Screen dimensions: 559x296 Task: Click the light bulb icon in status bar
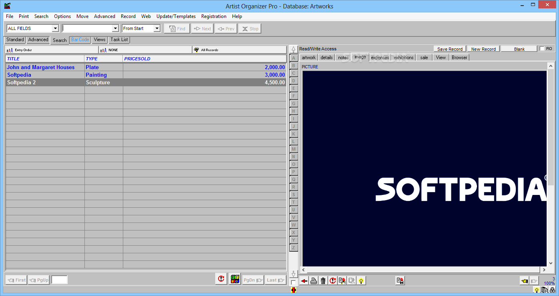pyautogui.click(x=537, y=290)
